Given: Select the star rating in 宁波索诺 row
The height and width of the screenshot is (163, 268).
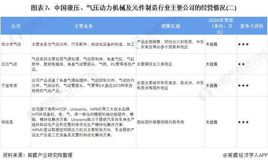Looking at the screenshot, I should (243, 86).
